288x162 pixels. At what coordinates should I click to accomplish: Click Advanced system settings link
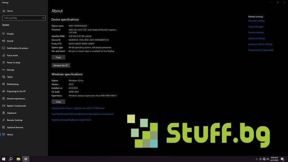260,44
